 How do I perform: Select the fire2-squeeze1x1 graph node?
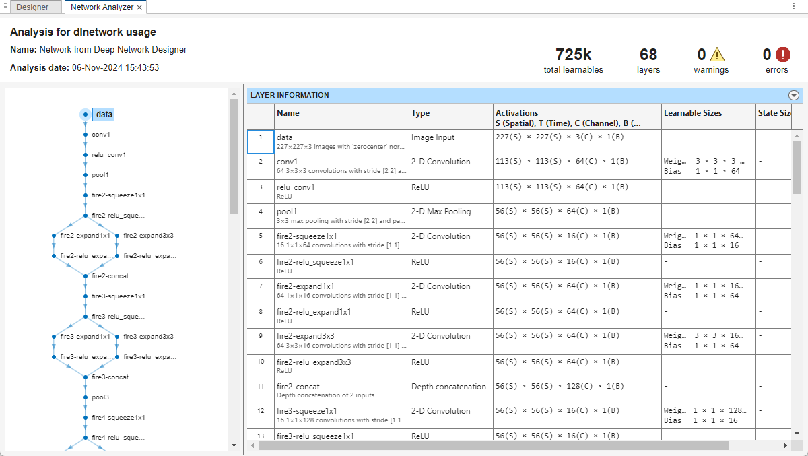[x=118, y=195]
